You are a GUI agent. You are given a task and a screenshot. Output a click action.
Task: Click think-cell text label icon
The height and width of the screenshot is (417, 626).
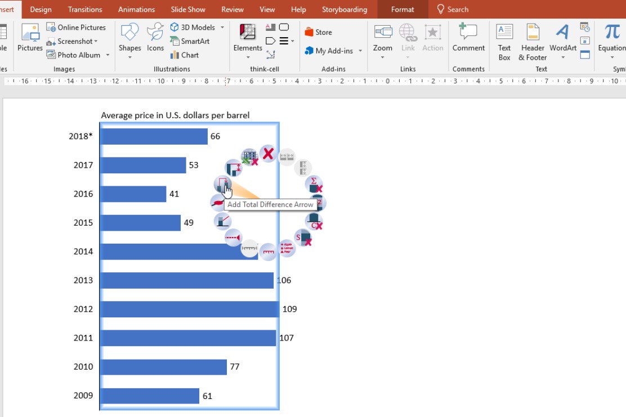[x=270, y=27]
